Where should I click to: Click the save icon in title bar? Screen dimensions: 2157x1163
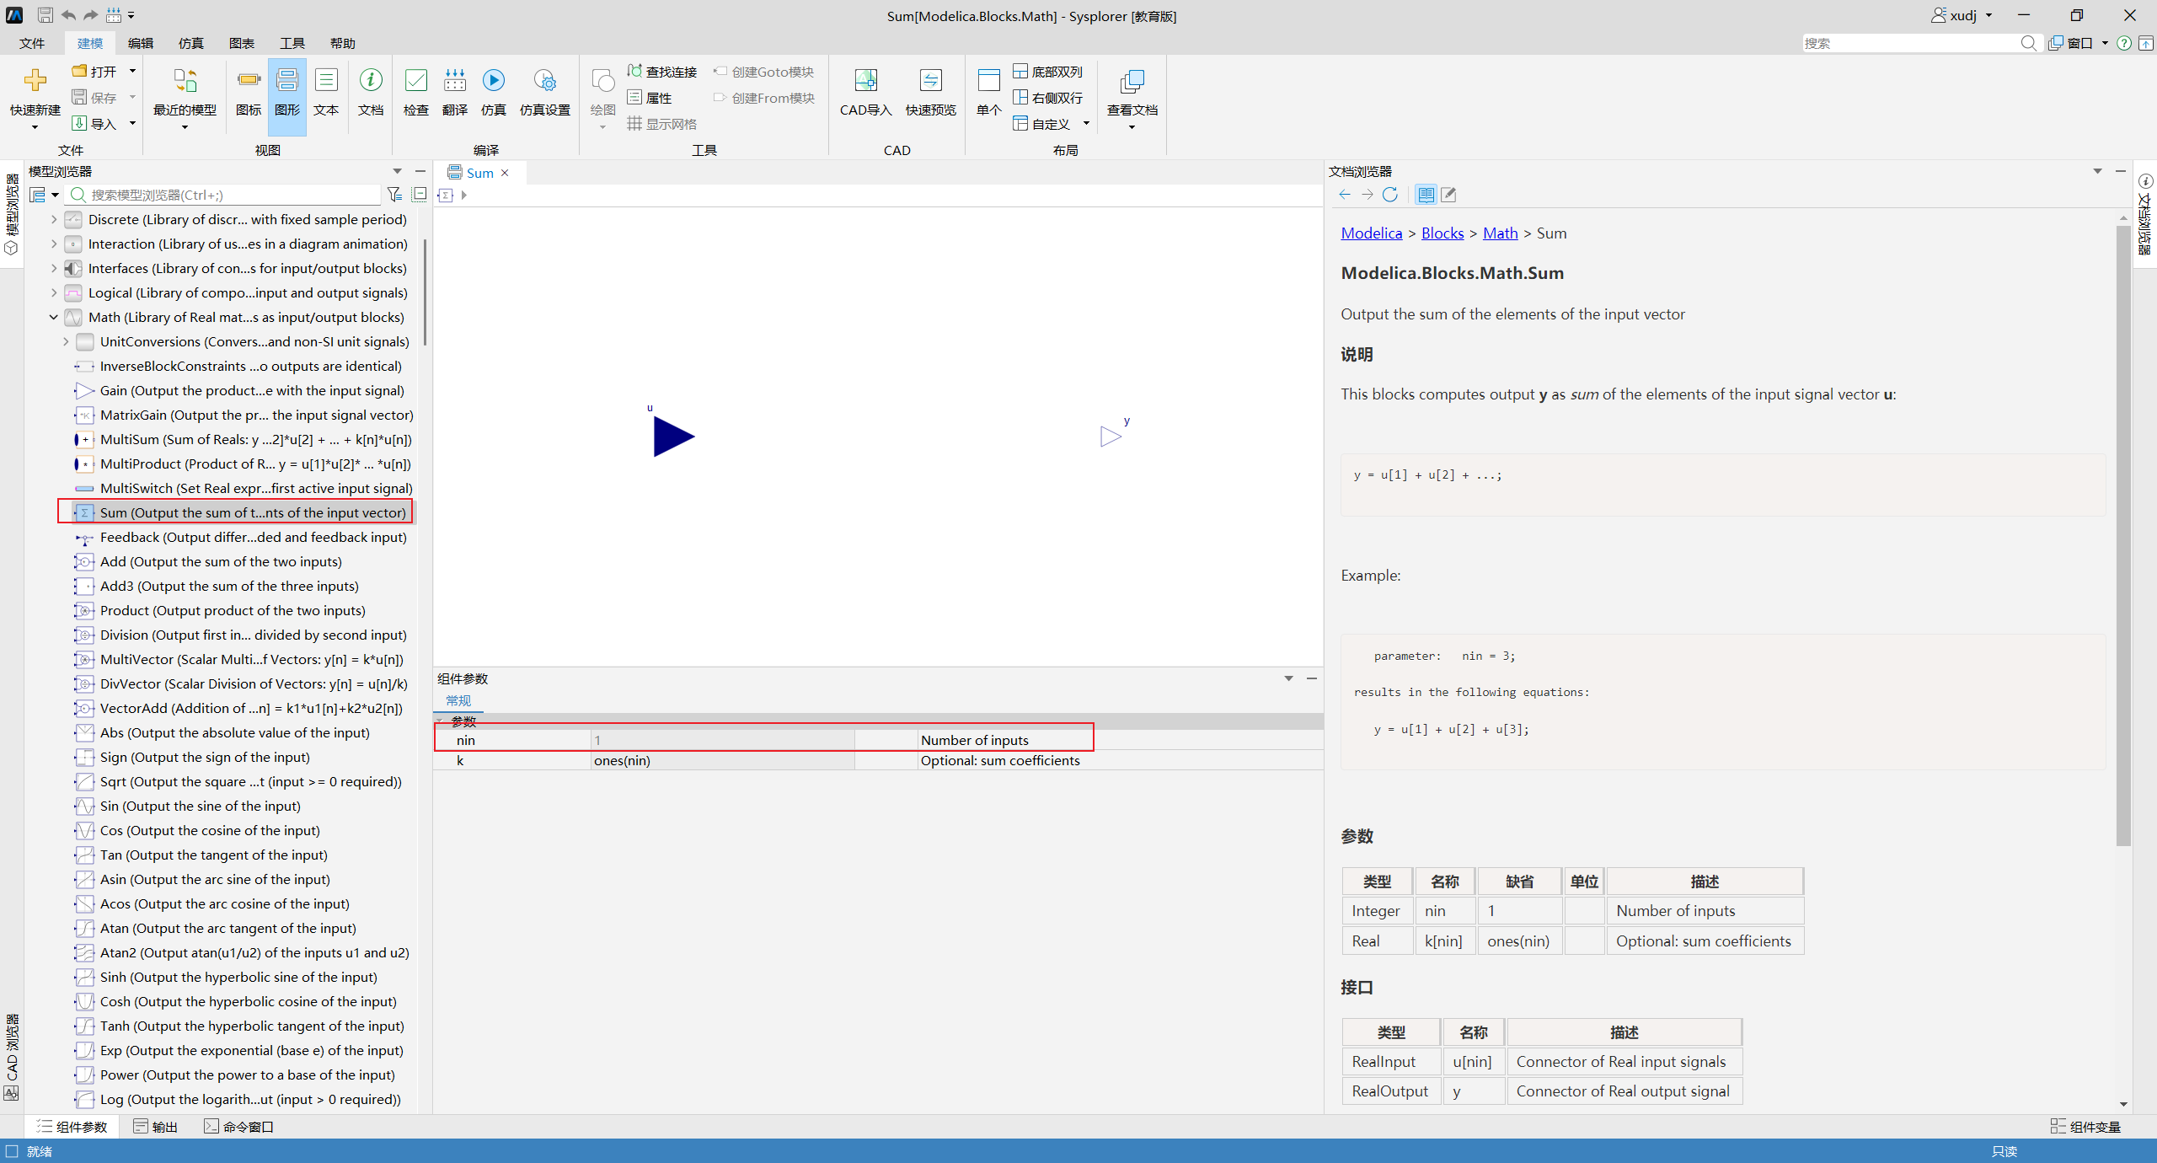tap(45, 15)
